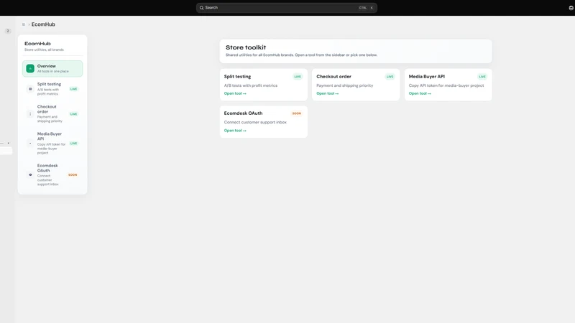575x323 pixels.
Task: Click 'All tools in one place' under Overview
Action: tap(52, 71)
